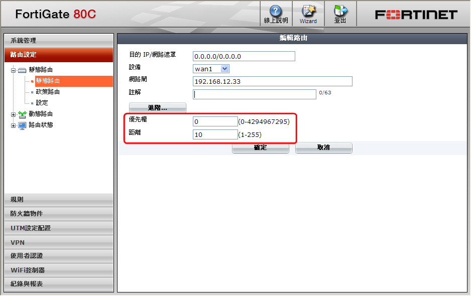Click the 取消 cancel button
The image size is (471, 296).
click(x=324, y=147)
